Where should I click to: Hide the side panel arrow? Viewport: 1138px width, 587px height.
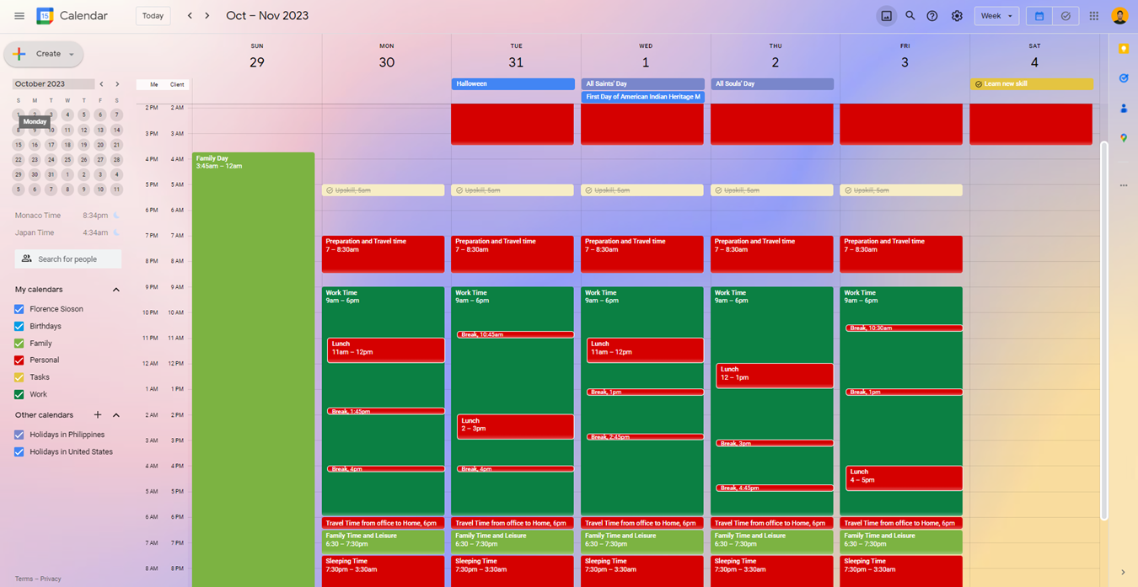tap(1123, 573)
